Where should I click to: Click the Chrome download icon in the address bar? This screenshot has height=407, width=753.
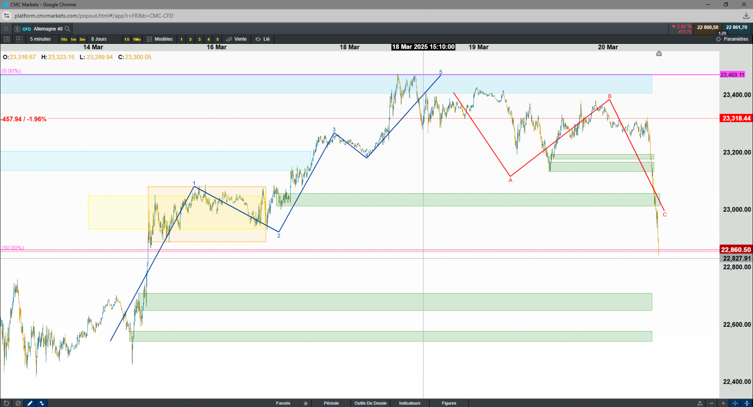tap(746, 16)
